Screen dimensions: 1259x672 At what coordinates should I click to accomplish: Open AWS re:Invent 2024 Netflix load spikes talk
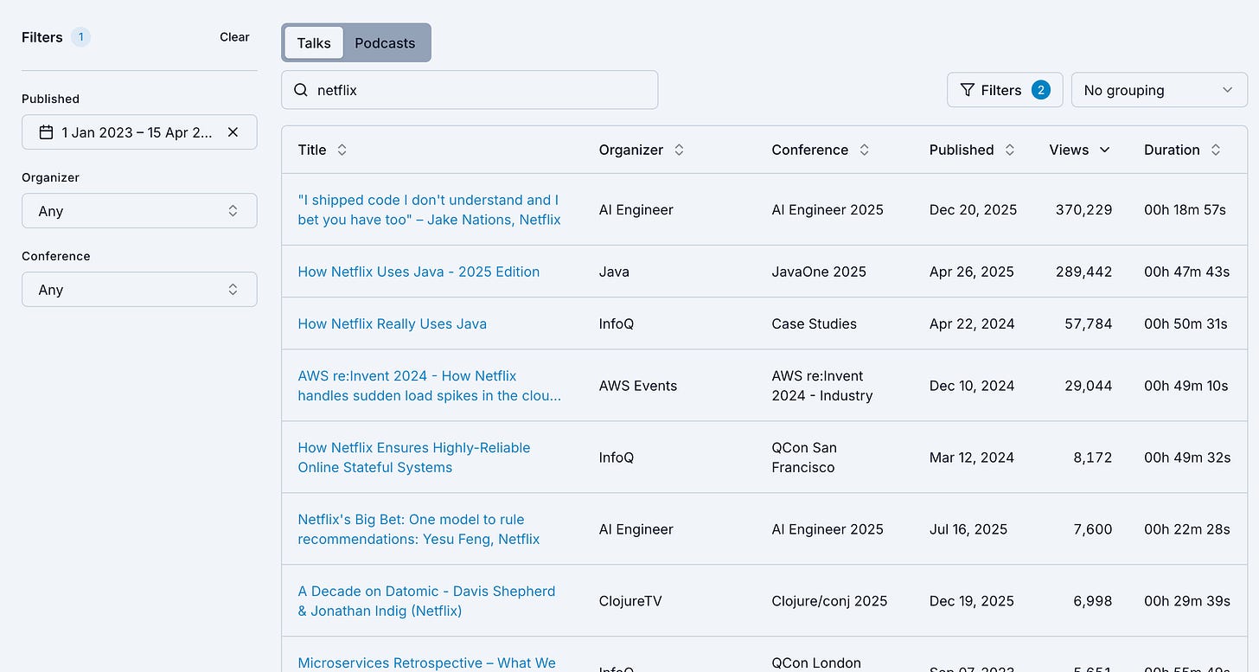point(429,386)
